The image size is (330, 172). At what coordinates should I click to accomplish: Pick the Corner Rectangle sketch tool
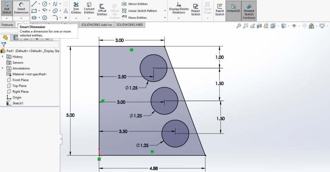pyautogui.click(x=33, y=11)
